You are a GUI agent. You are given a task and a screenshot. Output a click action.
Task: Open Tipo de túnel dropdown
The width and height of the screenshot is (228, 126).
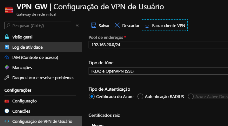[158, 71]
